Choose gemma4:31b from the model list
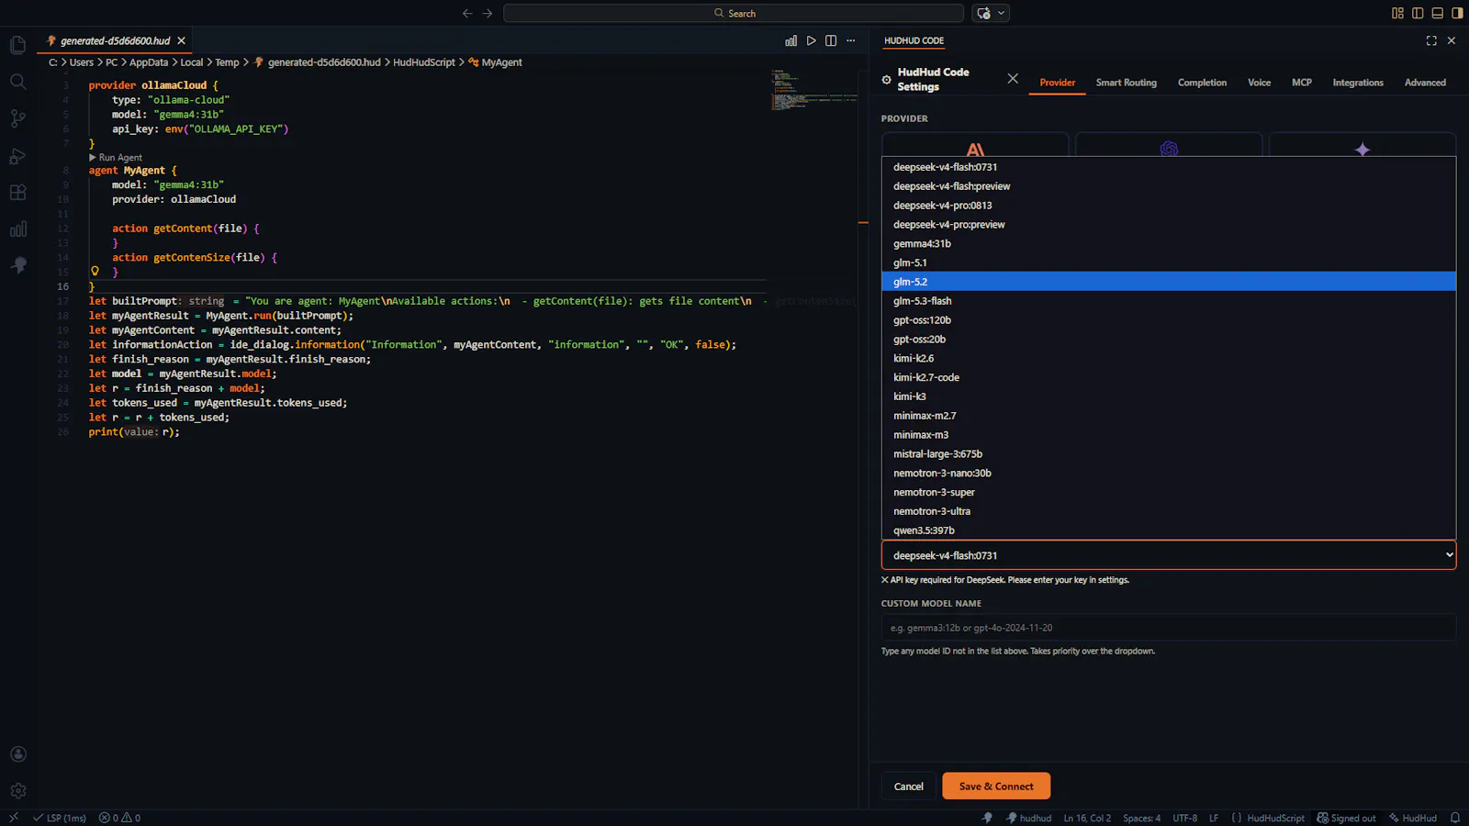The image size is (1469, 826). coord(1169,244)
